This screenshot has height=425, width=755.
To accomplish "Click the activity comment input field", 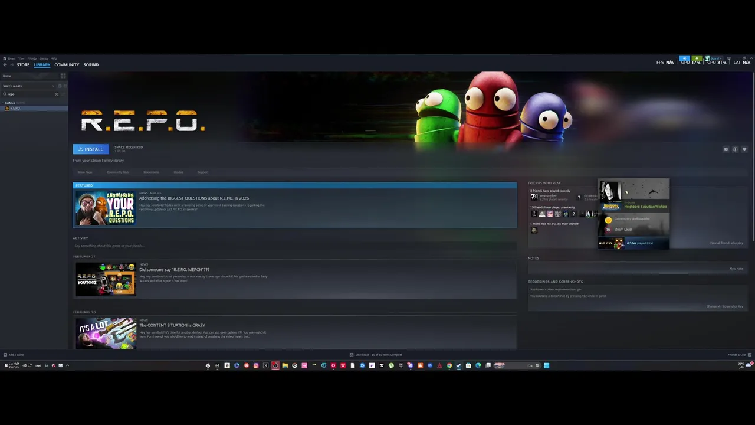I will point(294,246).
